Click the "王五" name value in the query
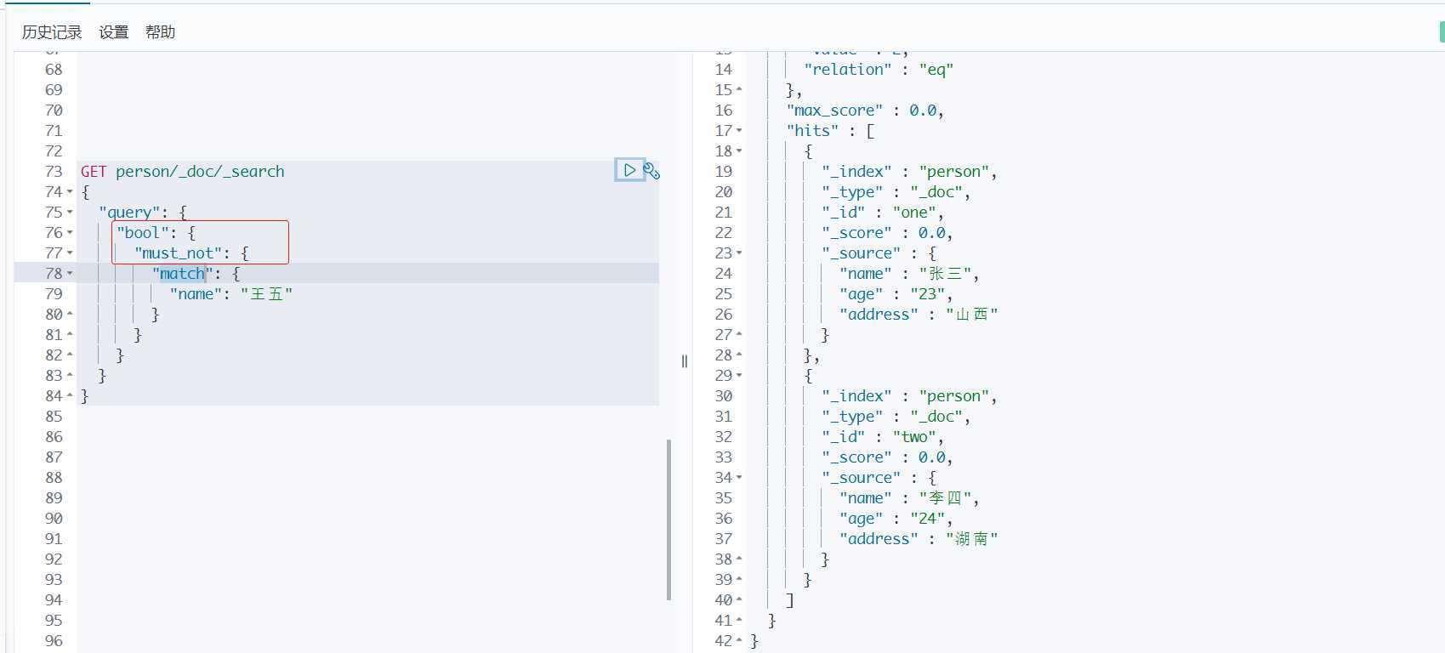The height and width of the screenshot is (653, 1445). (266, 294)
